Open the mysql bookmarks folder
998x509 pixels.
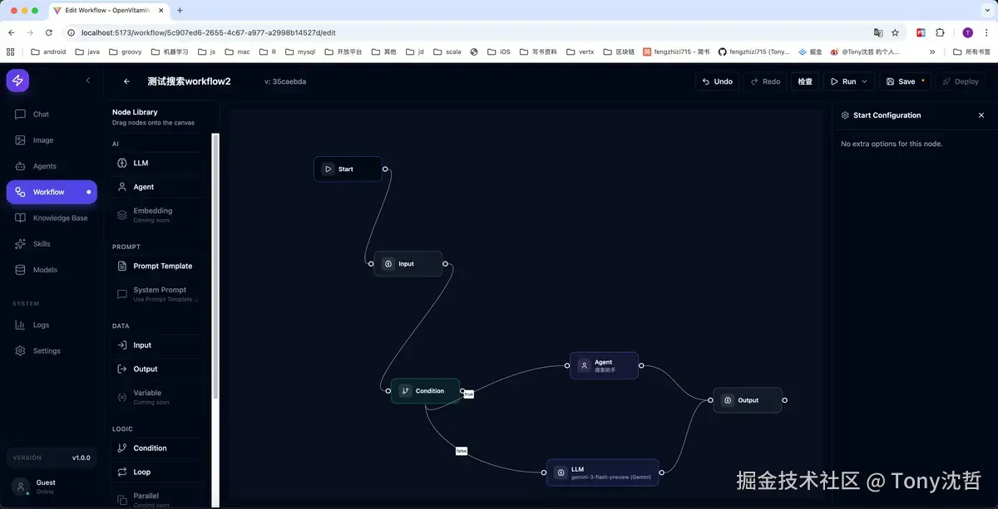click(x=304, y=51)
